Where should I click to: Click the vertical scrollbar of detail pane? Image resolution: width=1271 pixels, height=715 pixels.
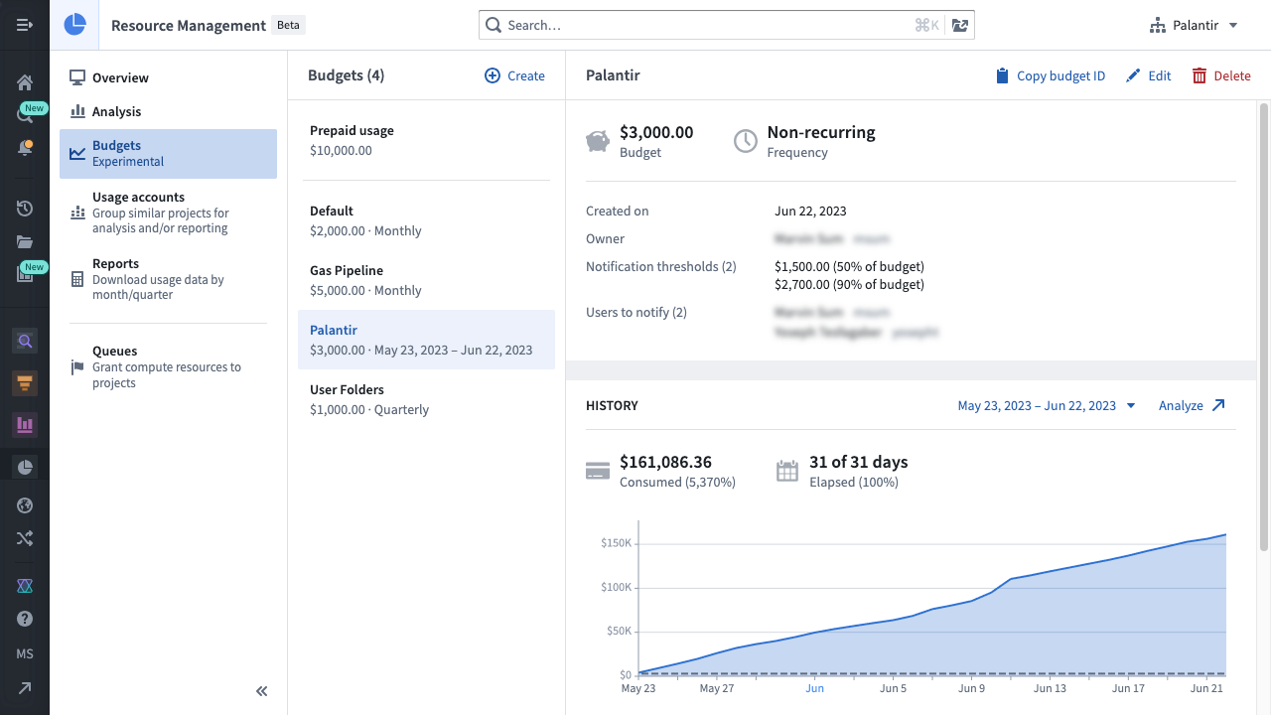(x=1264, y=326)
